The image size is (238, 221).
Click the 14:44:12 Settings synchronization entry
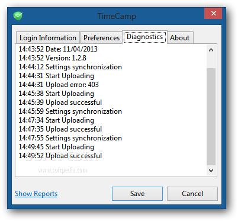70,67
